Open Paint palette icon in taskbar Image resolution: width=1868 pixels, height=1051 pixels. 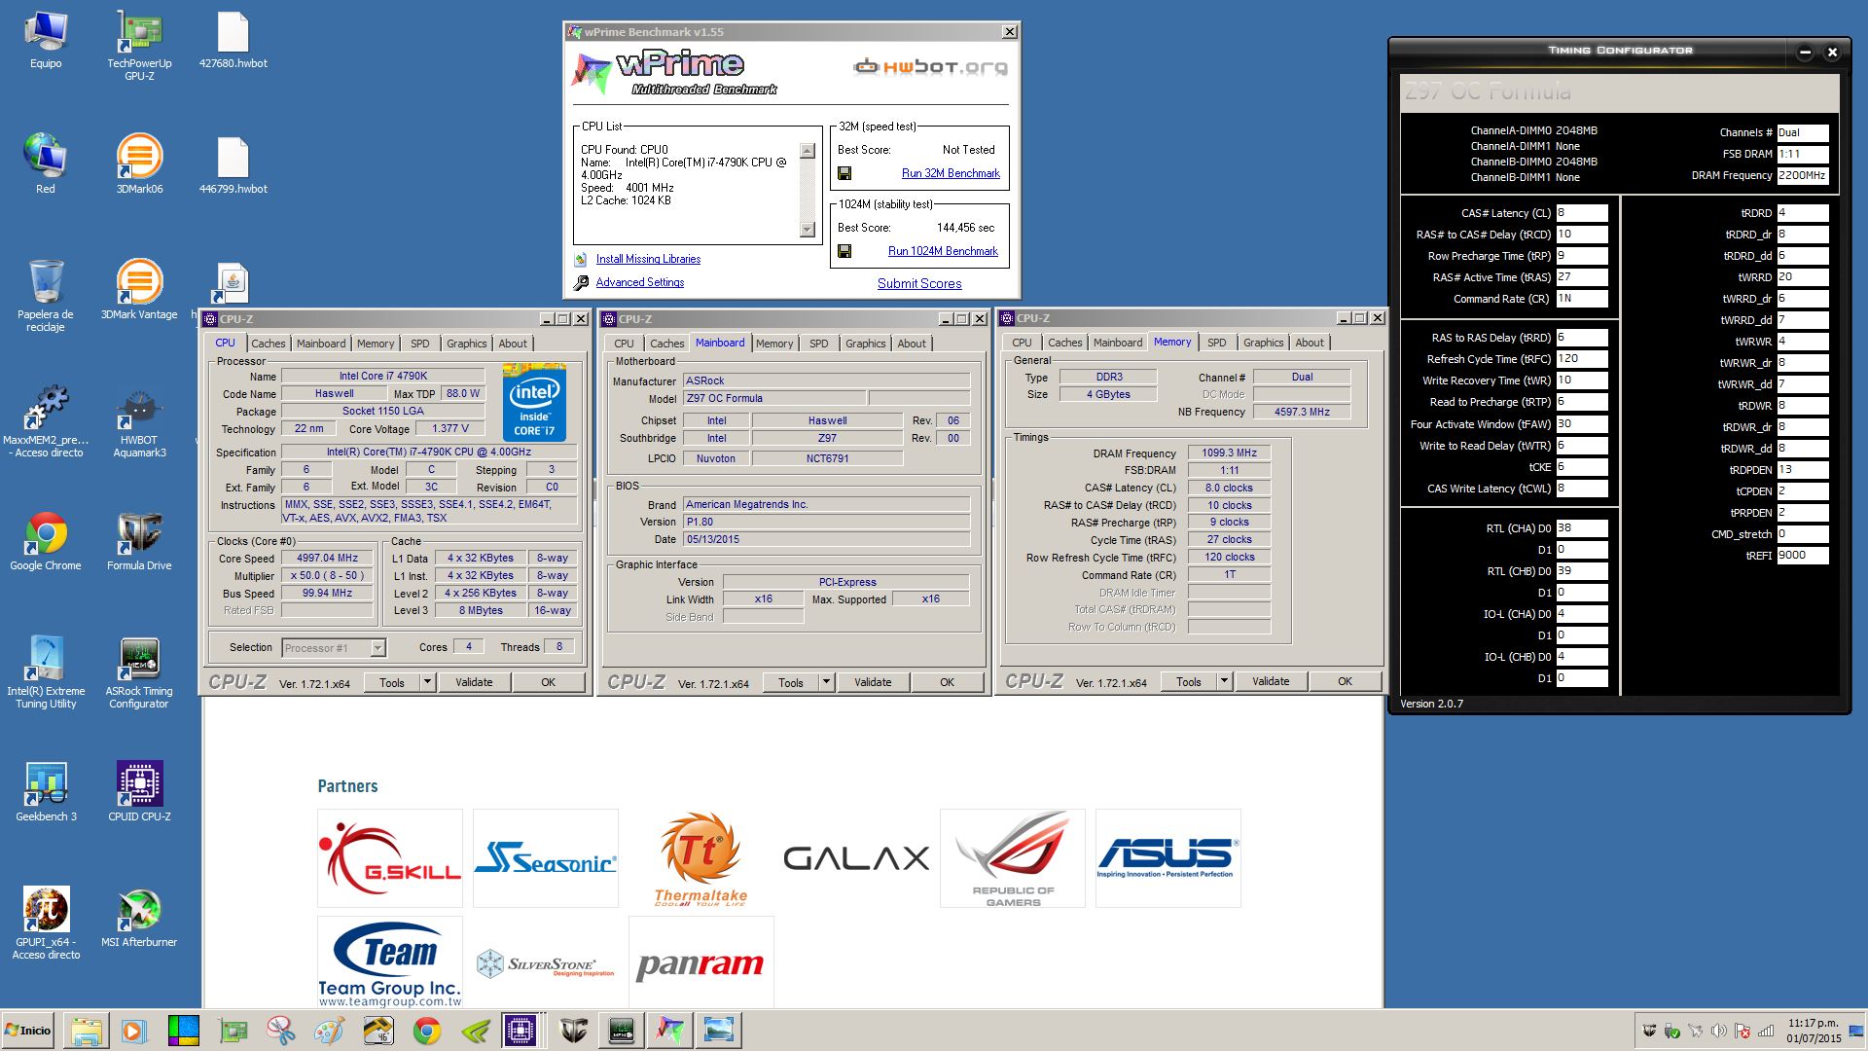(x=330, y=1030)
